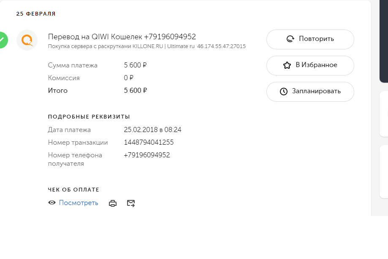
Task: Click the Повторить button
Action: 310,40
